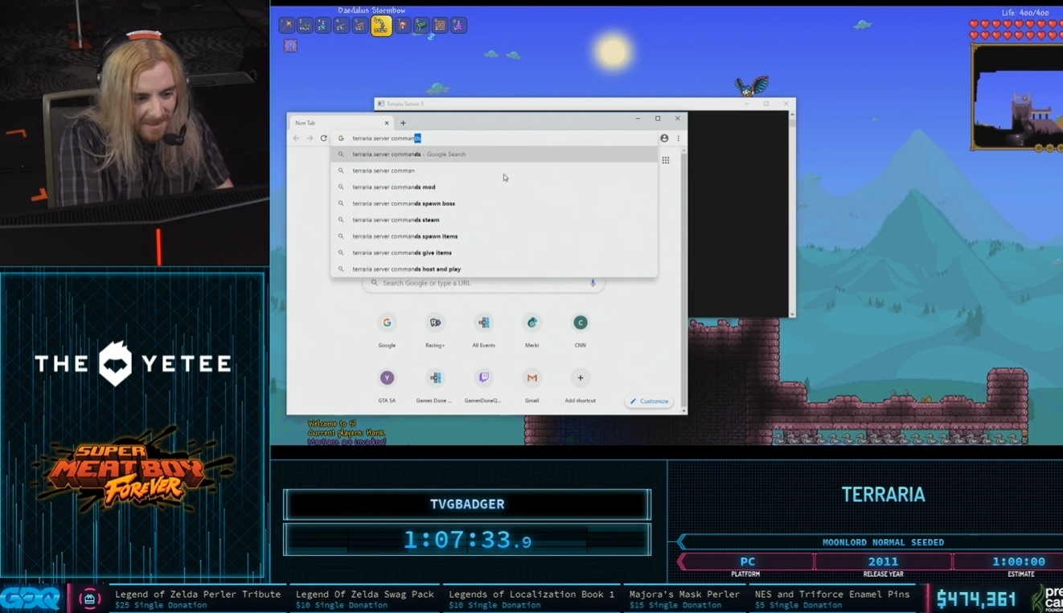The image size is (1063, 613).
Task: Close the New Tab tab
Action: pyautogui.click(x=387, y=123)
